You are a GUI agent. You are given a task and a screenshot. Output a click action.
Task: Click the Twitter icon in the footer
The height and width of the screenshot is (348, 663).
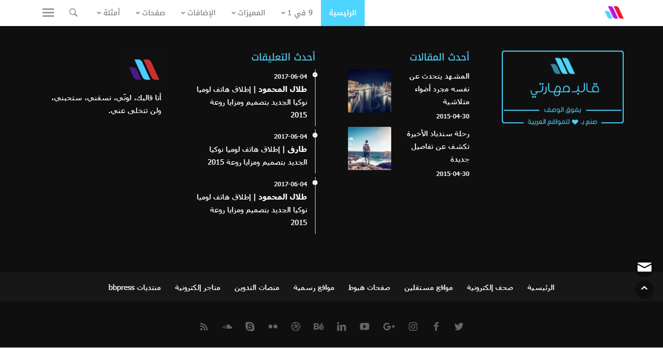click(x=459, y=326)
